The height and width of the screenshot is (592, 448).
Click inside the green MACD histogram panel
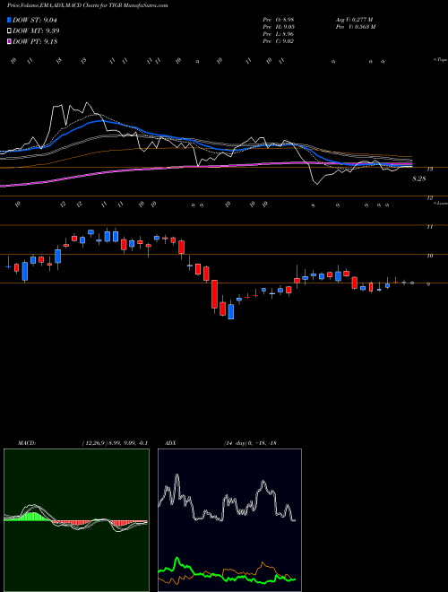click(76, 520)
